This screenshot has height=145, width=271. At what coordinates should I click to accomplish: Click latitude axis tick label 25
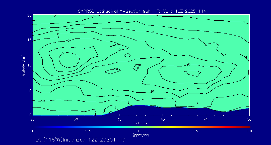[x=32, y=119]
